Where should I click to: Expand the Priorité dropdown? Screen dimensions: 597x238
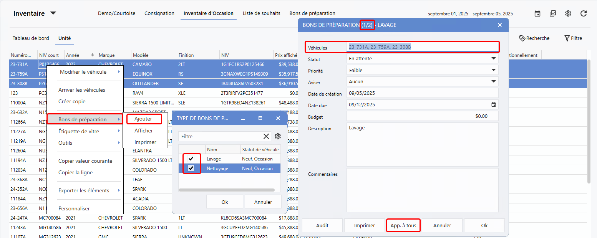pos(493,70)
